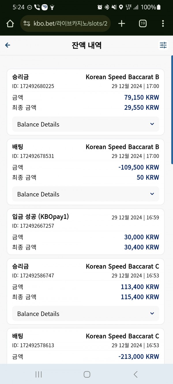Viewport: 173px width, 384px height.
Task: Tap the browser home icon
Action: 10,24
